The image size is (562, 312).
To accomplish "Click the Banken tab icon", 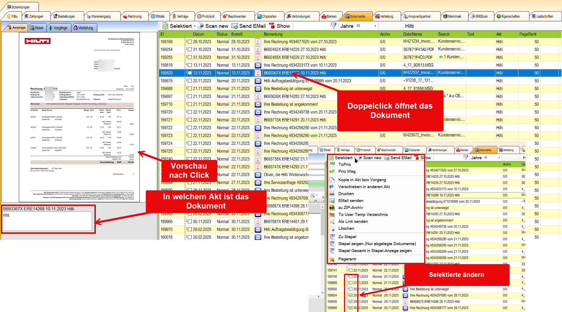I will pyautogui.click(x=324, y=17).
